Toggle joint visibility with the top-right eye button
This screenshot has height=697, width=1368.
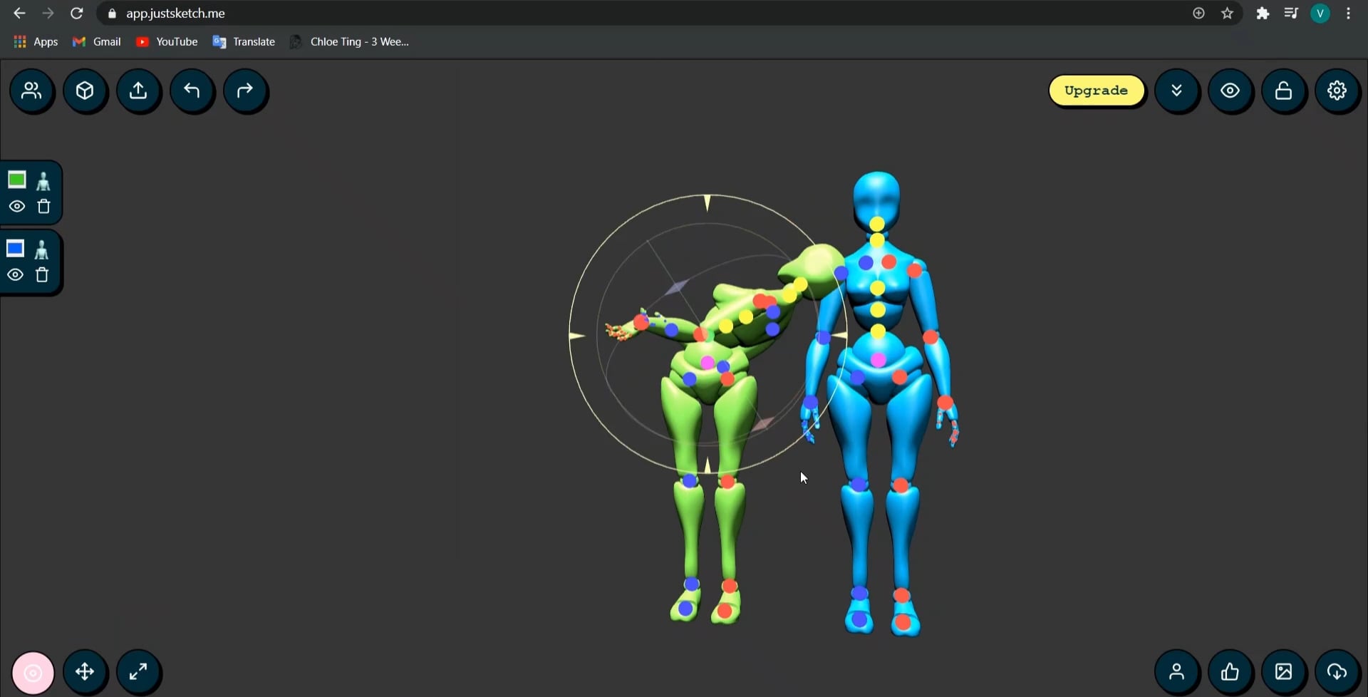1230,91
